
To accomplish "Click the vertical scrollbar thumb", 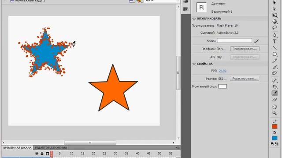I will pyautogui.click(x=178, y=72).
